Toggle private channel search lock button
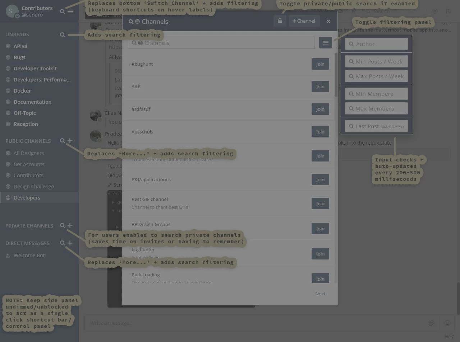Image resolution: width=460 pixels, height=342 pixels. tap(280, 21)
